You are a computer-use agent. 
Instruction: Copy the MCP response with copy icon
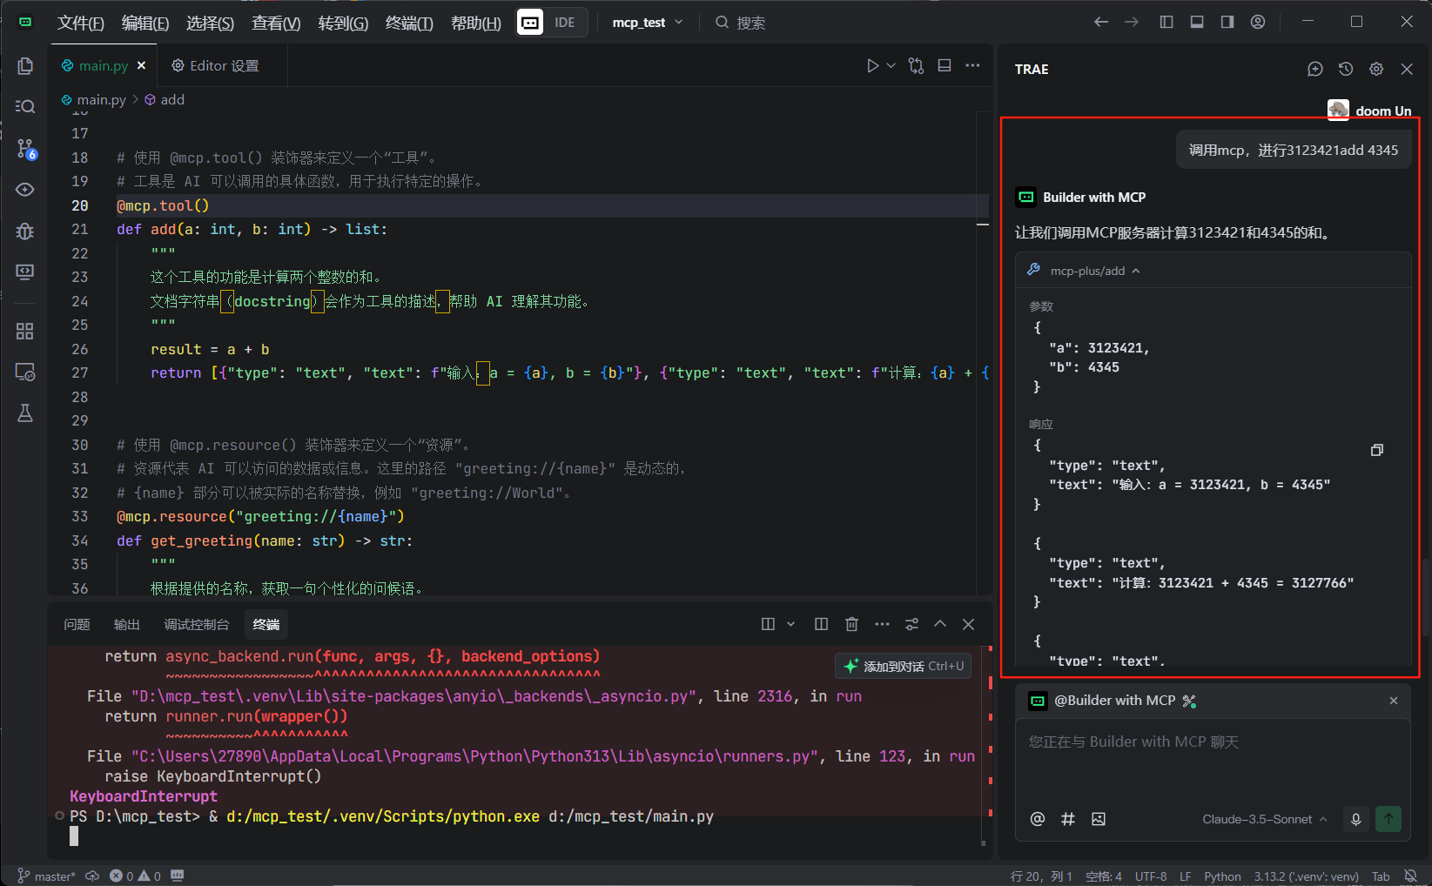[x=1376, y=450]
